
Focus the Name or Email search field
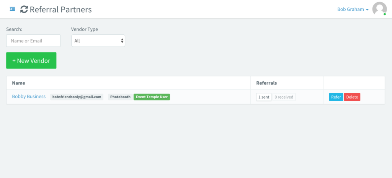33,40
